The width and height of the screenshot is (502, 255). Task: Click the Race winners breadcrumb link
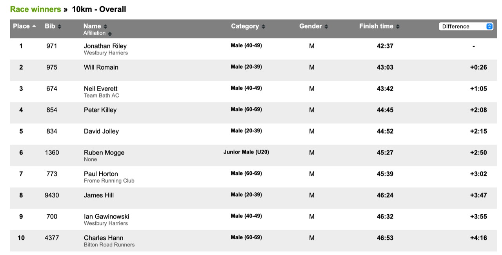pos(35,9)
